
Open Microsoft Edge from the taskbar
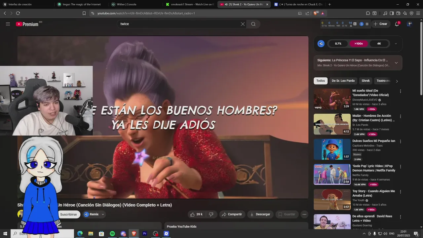80,234
